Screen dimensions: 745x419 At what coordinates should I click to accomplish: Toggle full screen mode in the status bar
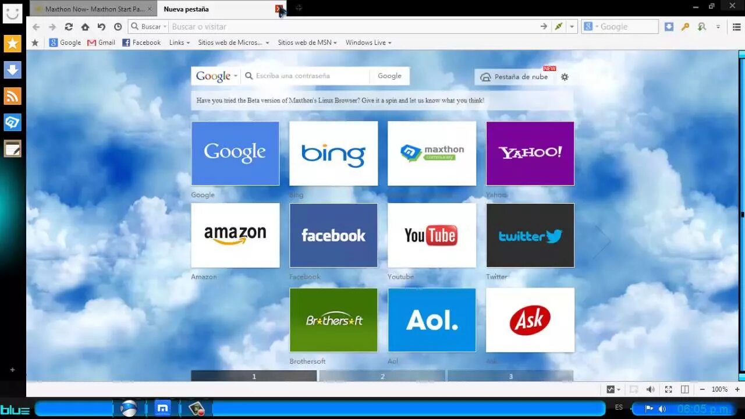[668, 389]
